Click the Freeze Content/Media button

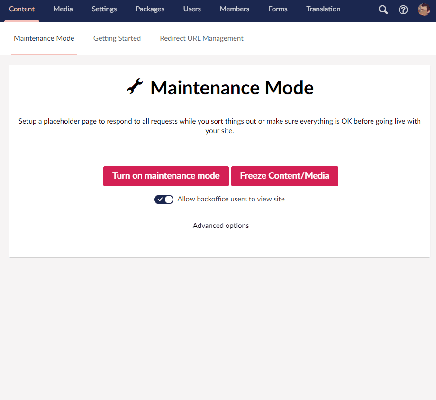tap(284, 176)
